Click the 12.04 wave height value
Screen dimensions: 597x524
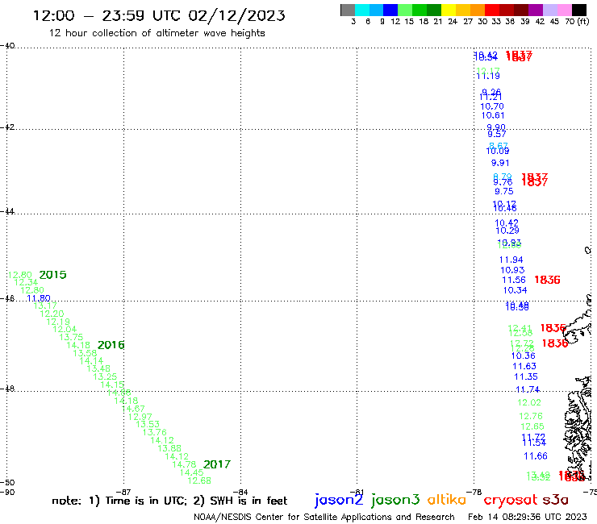[x=65, y=329]
